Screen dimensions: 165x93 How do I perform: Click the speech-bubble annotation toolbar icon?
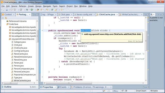pos(52,10)
